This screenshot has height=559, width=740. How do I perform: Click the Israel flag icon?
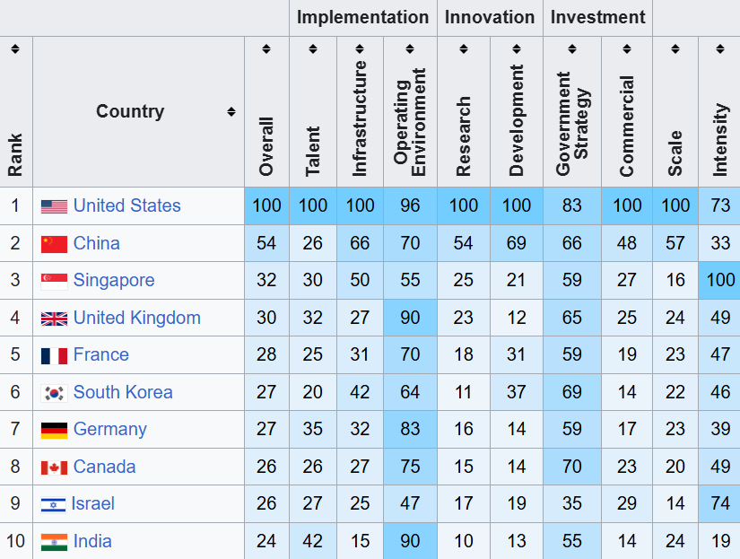click(54, 504)
